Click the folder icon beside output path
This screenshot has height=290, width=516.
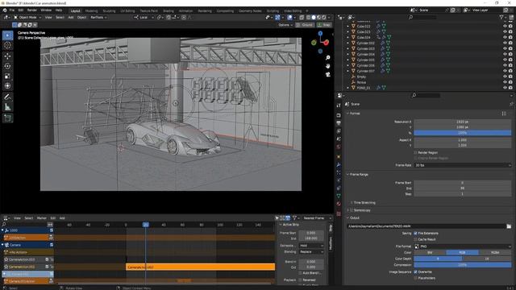[509, 226]
